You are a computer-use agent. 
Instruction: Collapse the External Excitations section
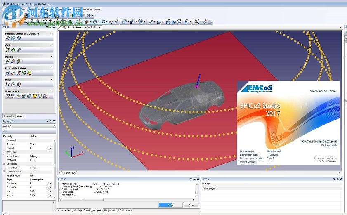click(52, 68)
